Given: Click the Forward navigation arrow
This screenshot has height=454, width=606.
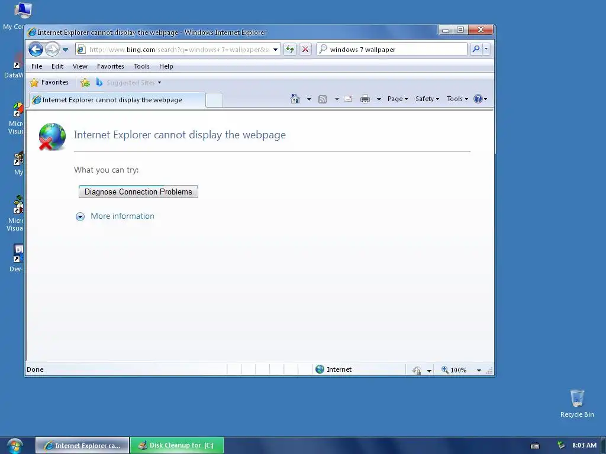Looking at the screenshot, I should pos(52,50).
